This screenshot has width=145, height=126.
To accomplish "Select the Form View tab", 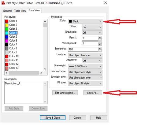I will click(34, 10).
